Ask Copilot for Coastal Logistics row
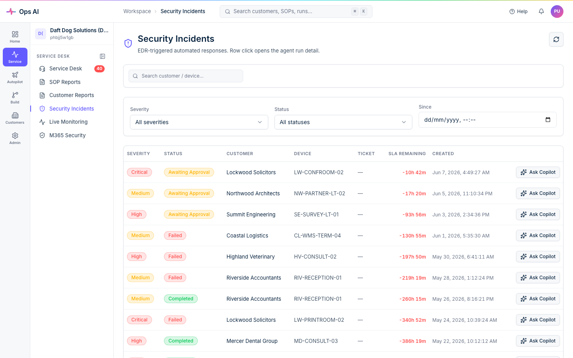 point(538,235)
